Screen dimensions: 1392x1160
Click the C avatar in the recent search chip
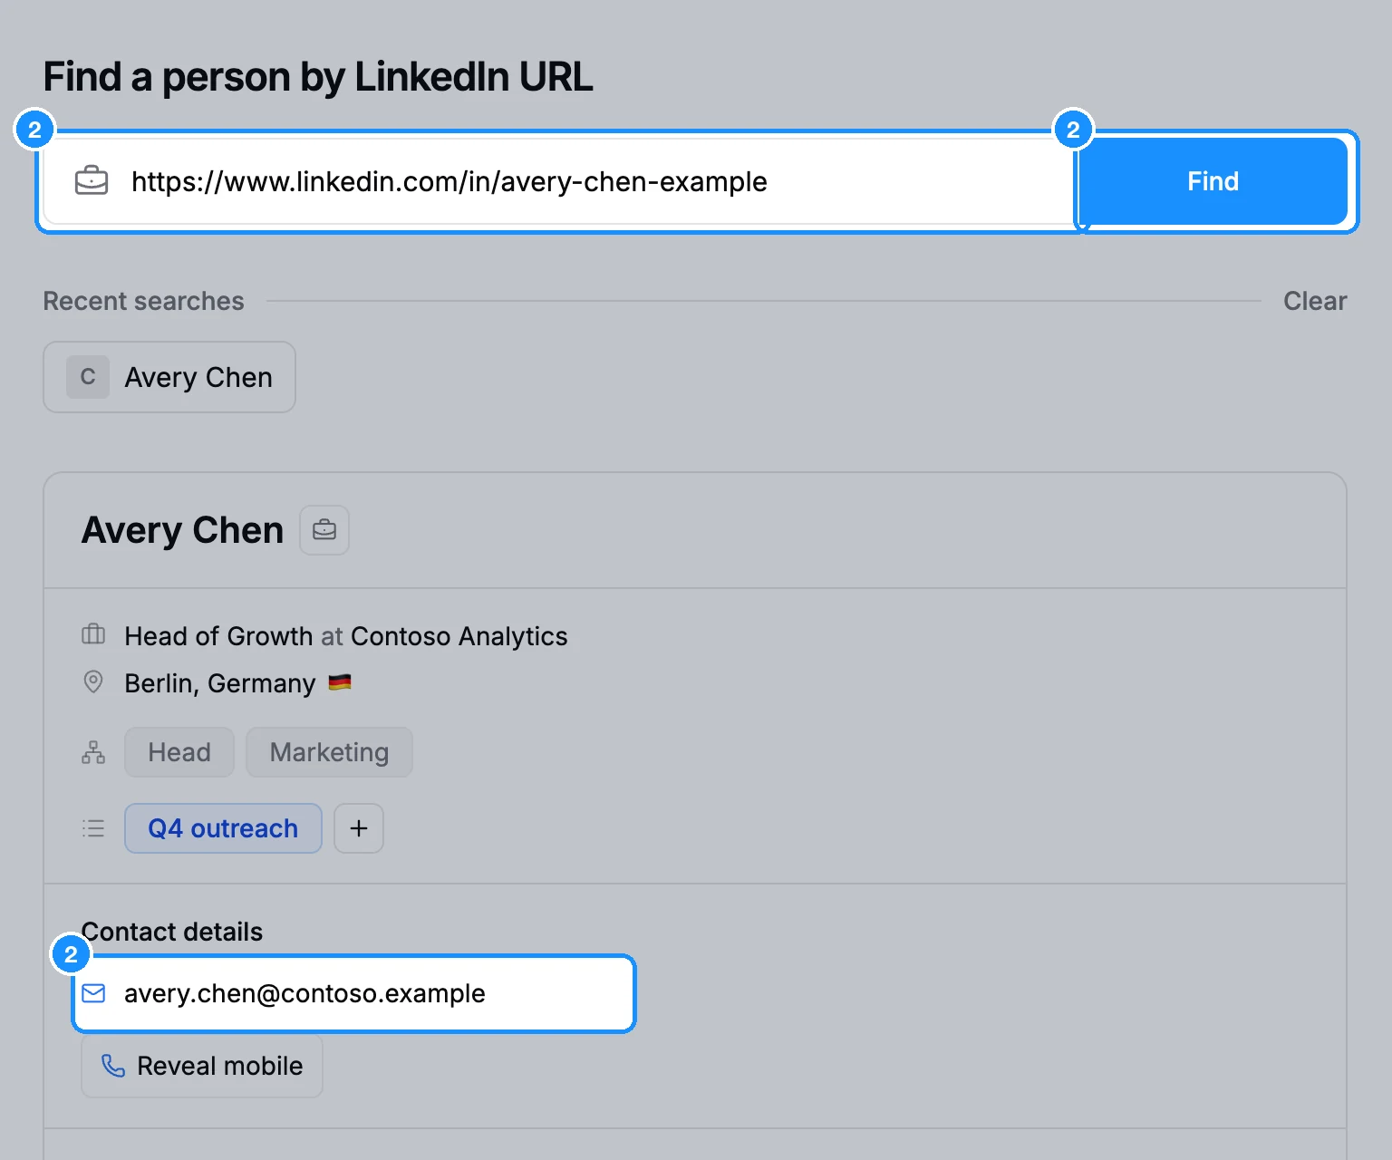coord(88,377)
